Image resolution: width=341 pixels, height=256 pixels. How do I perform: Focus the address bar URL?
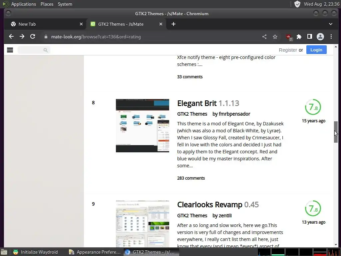[x=96, y=37]
